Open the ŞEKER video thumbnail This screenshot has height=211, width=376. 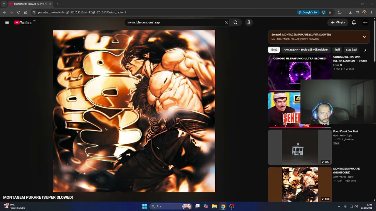(x=284, y=110)
